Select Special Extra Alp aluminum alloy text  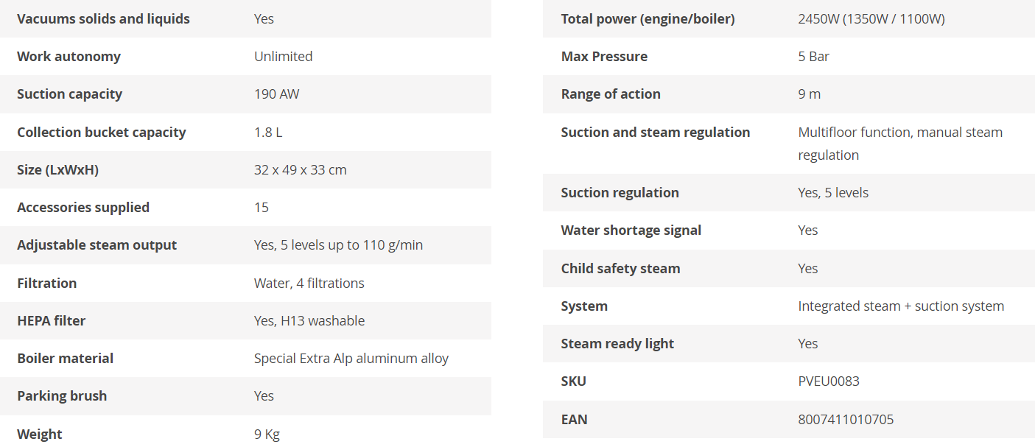coord(351,359)
